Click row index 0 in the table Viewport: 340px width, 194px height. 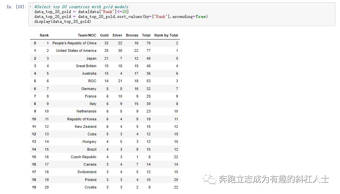point(35,43)
